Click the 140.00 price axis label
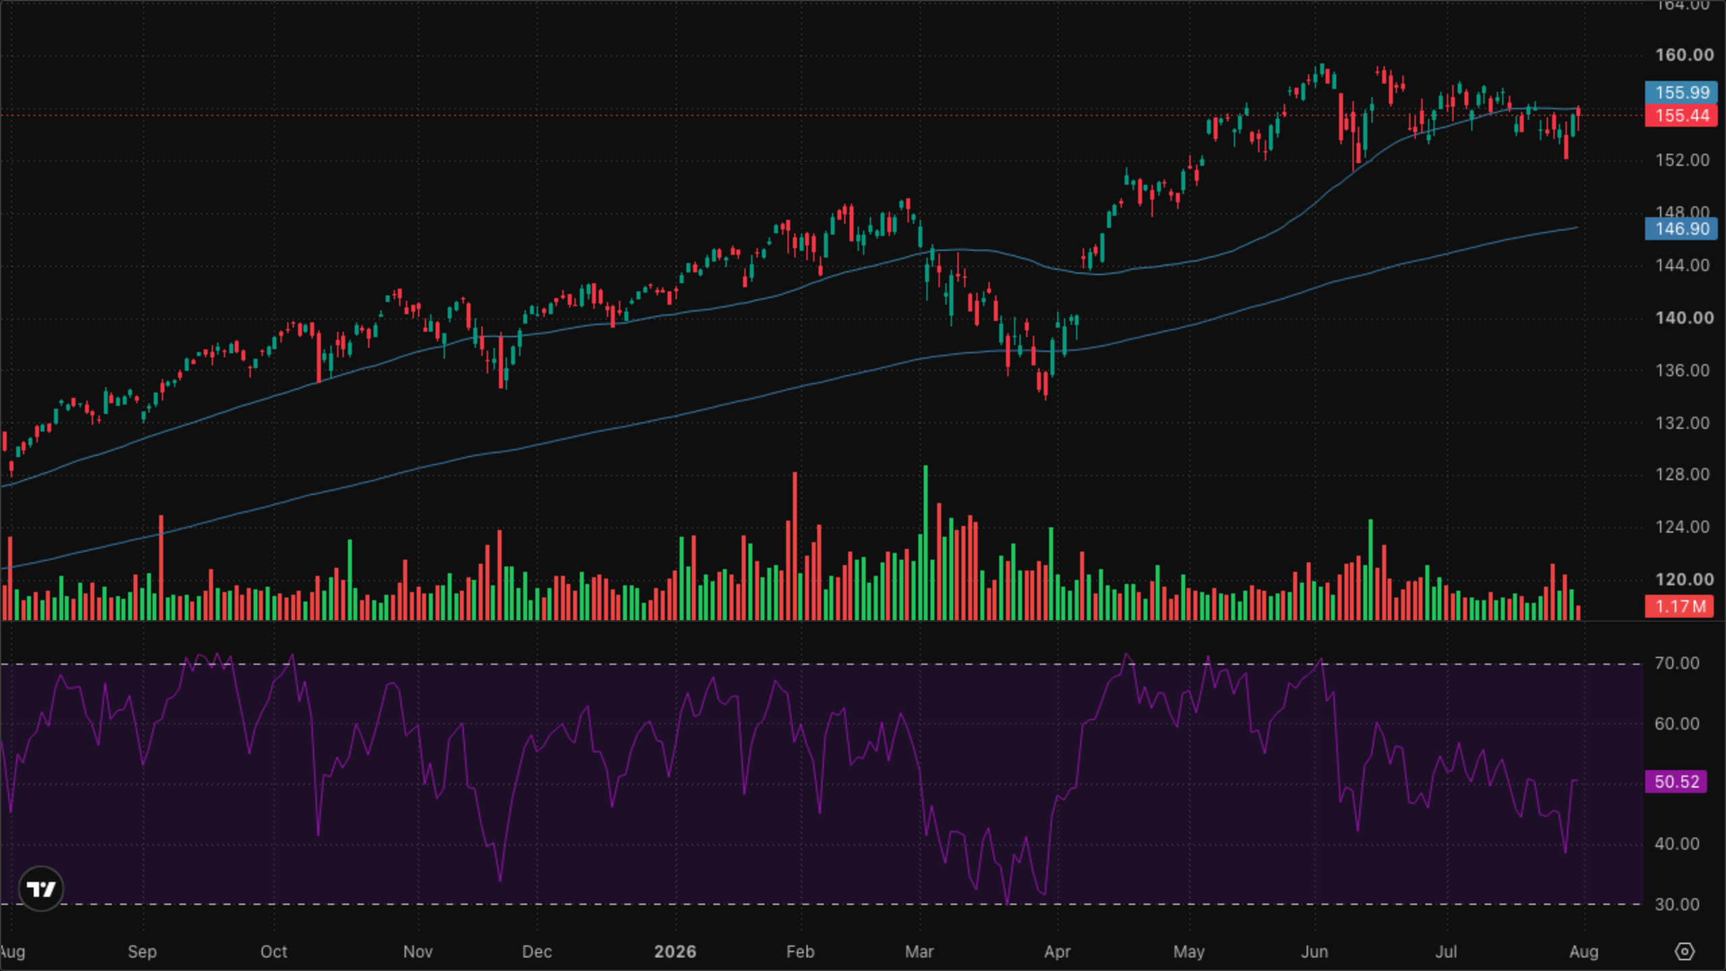Screen dimensions: 1726x971 [x=1684, y=318]
